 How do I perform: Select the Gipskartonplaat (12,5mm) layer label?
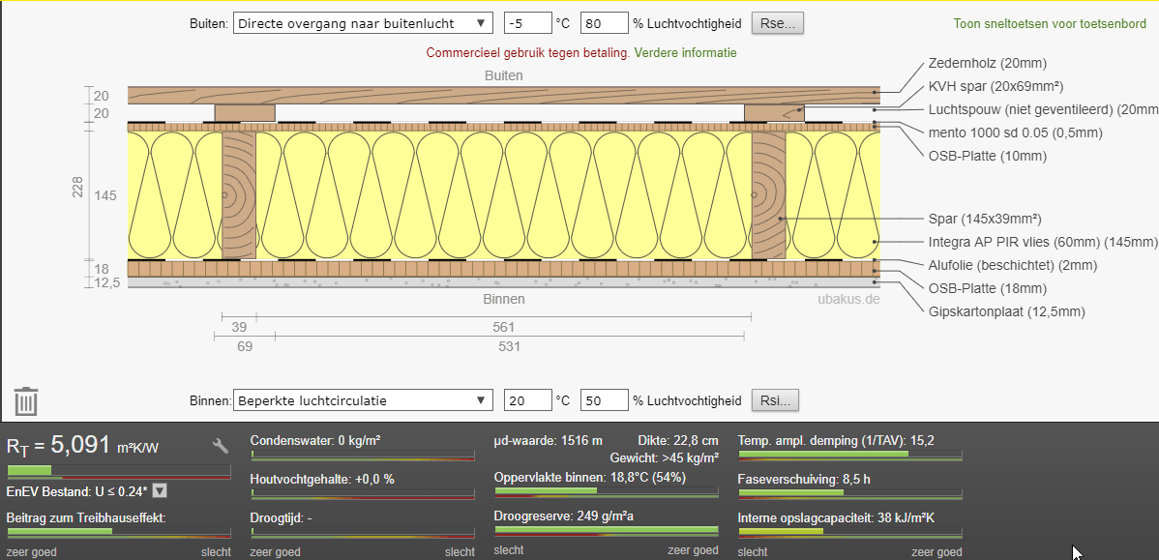click(x=1006, y=311)
